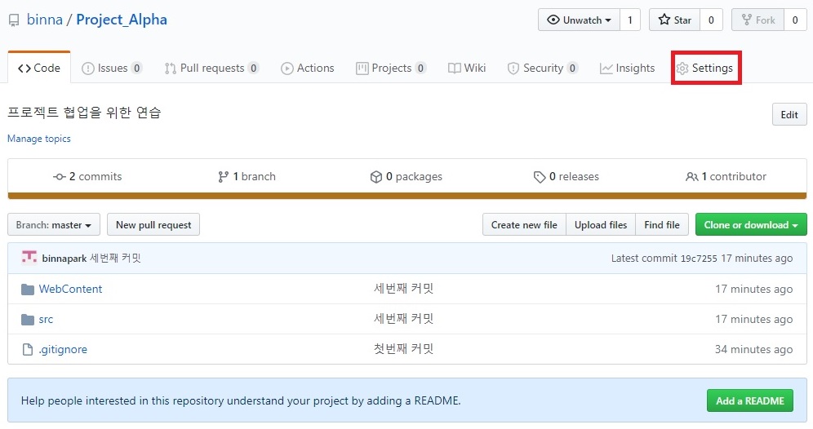This screenshot has height=429, width=813.
Task: View the 2 commits history
Action: 87,177
